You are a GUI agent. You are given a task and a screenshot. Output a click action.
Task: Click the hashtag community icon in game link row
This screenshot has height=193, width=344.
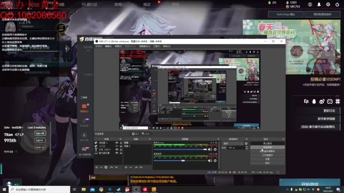coord(338,102)
